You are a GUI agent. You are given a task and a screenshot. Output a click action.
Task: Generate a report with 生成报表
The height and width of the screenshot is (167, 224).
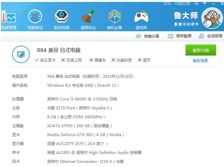[211, 36]
